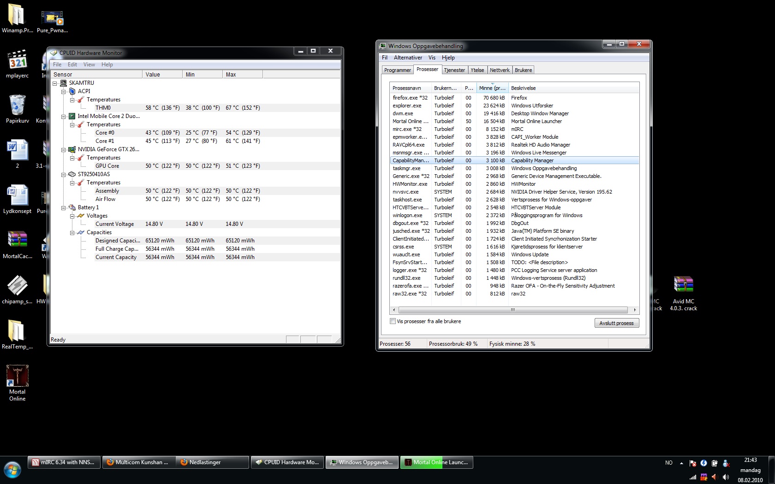Collapse the SKAMTRU root node
This screenshot has height=484, width=775.
55,83
